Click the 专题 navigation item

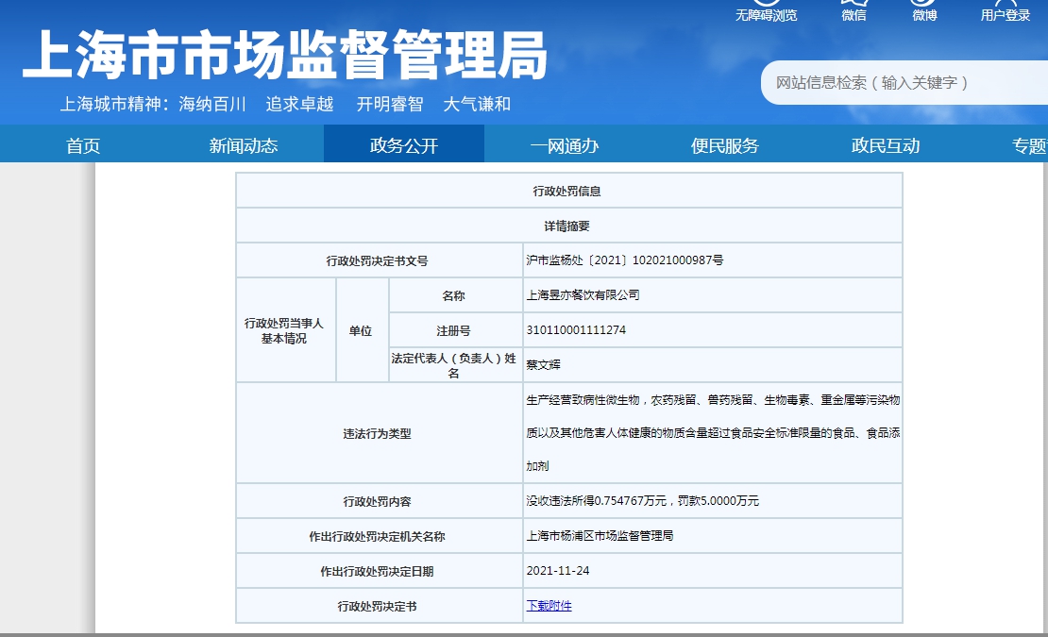click(1028, 145)
